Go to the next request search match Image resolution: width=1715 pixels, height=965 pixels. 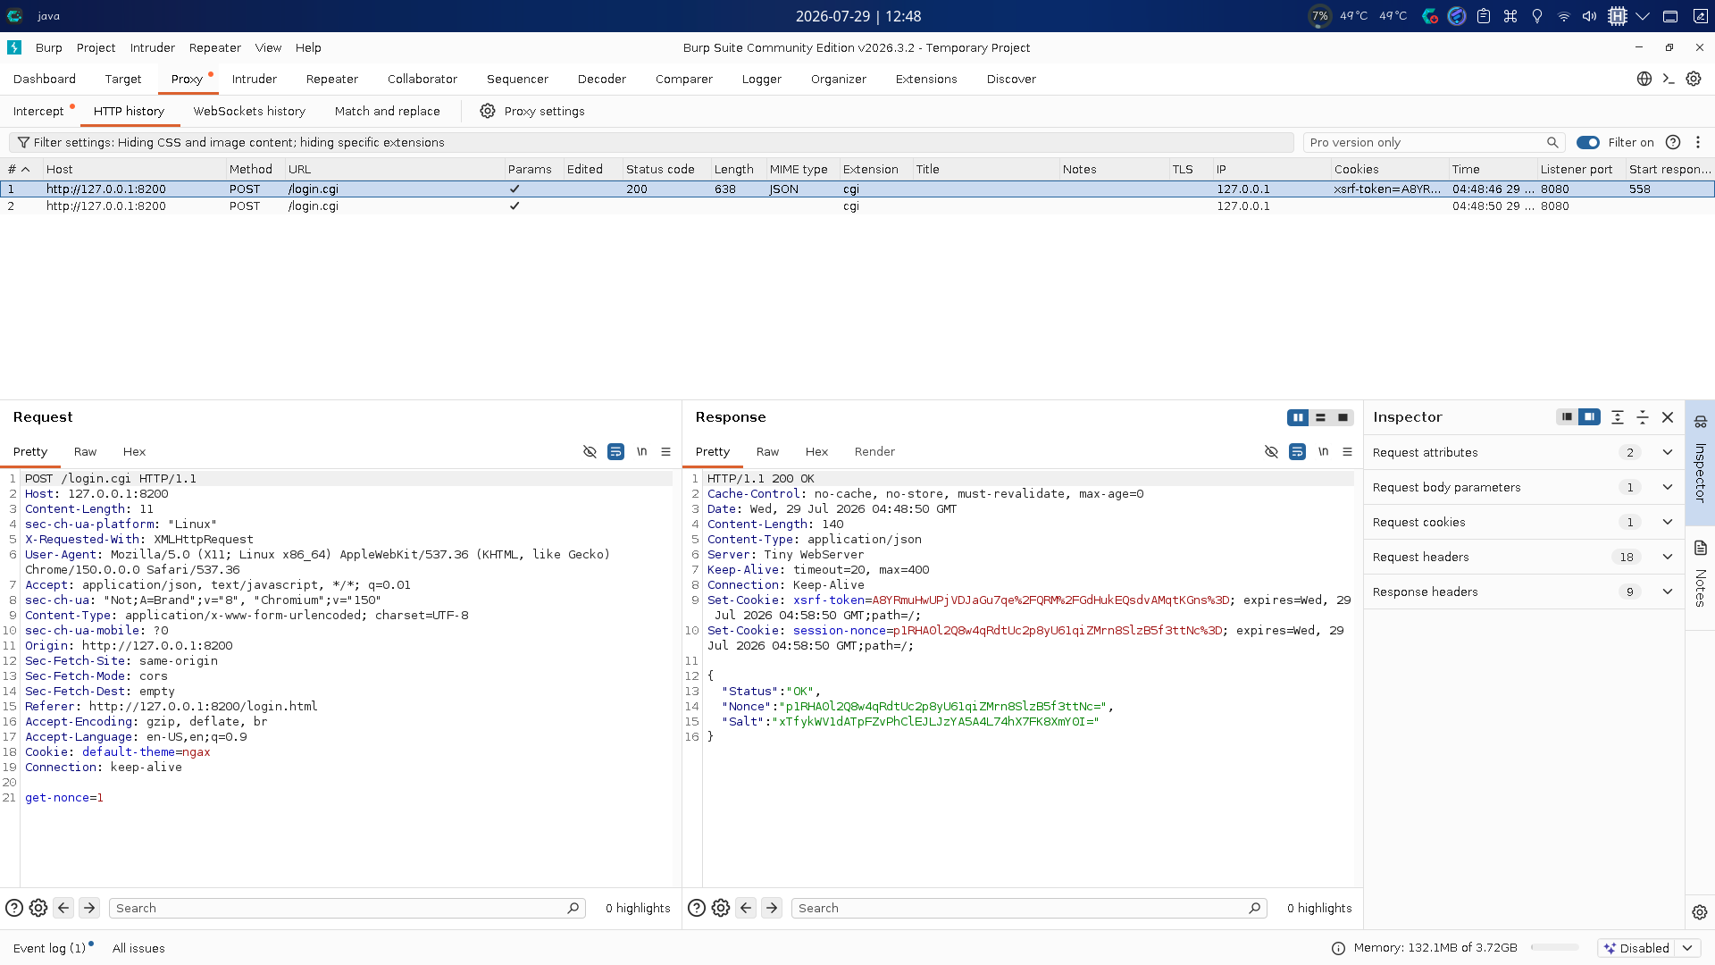coord(89,908)
